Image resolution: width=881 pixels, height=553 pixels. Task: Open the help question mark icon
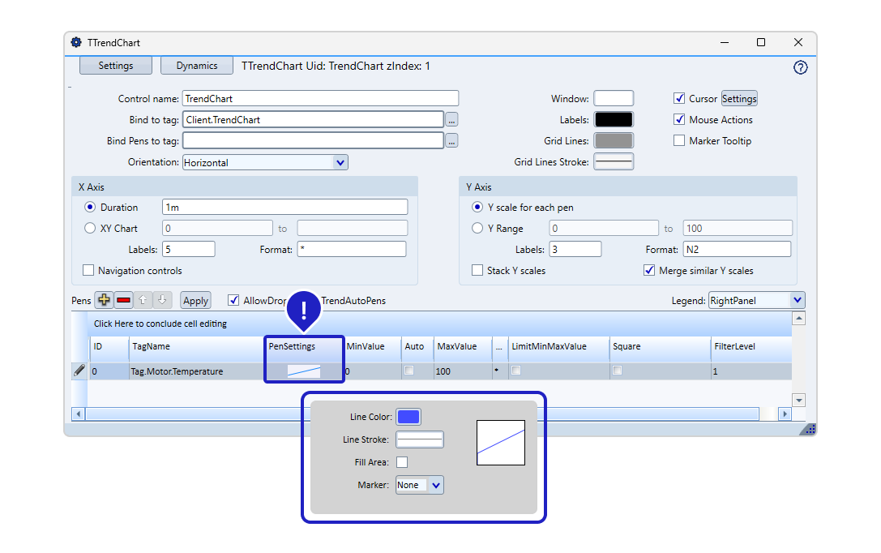800,67
